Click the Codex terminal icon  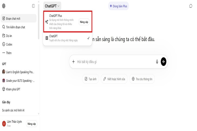pyautogui.click(x=4, y=44)
